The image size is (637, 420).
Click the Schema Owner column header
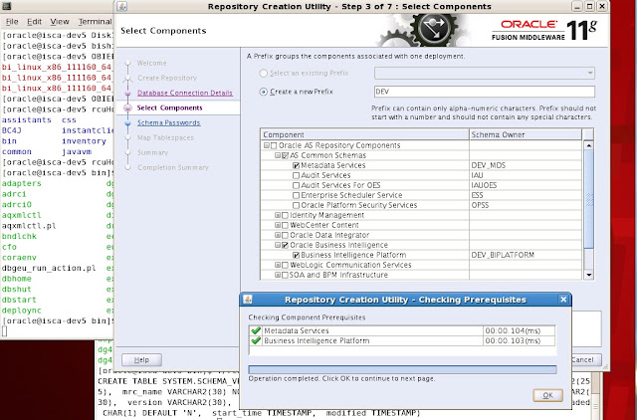[x=526, y=134]
